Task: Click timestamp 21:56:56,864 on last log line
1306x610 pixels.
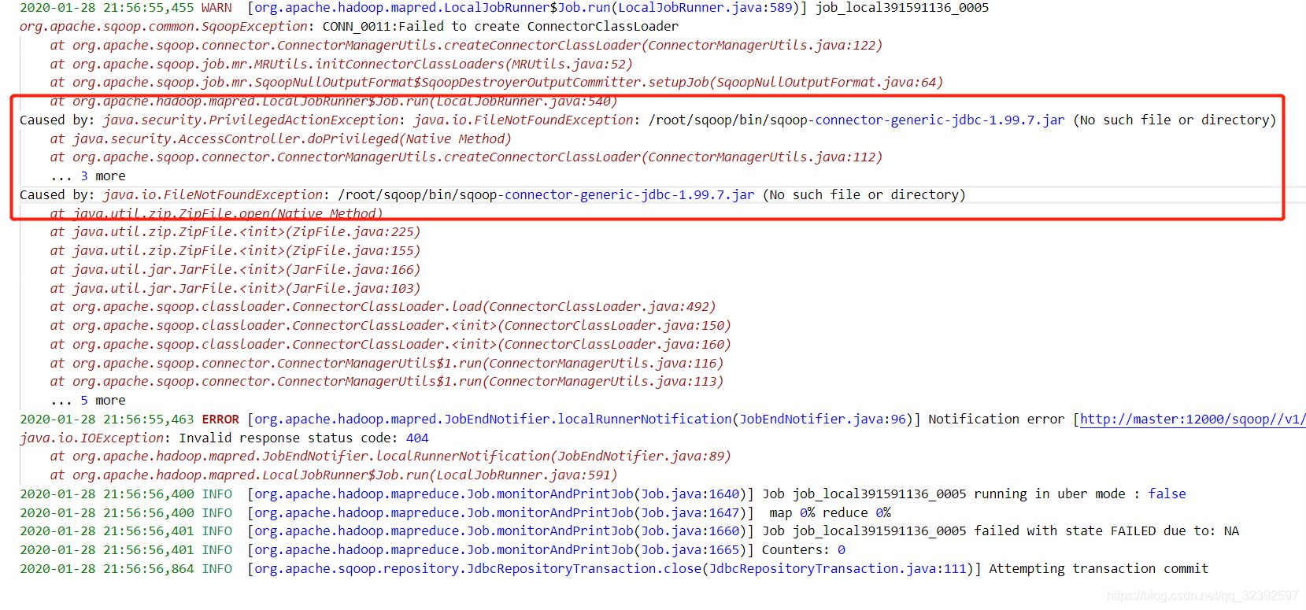Action: click(x=148, y=569)
